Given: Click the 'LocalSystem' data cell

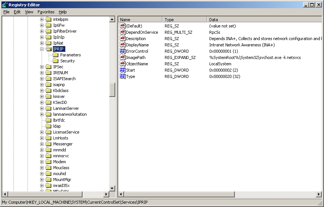Looking at the screenshot, I should click(x=220, y=64).
